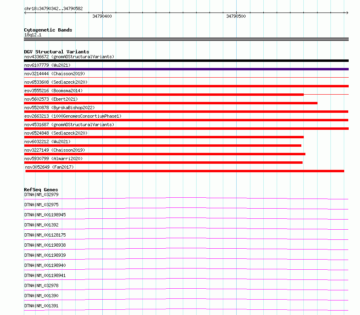The height and width of the screenshot is (315, 360).
Task: Open transcript DTNA|NM_001198941
Action: [x=45, y=275]
